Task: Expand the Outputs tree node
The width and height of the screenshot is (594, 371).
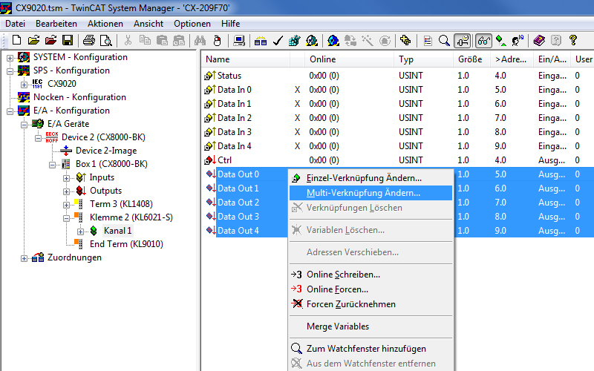Action: click(x=66, y=191)
